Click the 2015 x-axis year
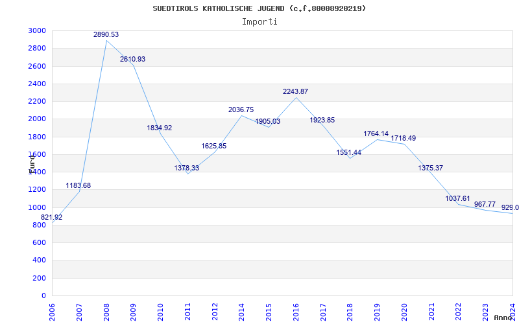Image resolution: width=519 pixels, height=324 pixels. coord(269,312)
